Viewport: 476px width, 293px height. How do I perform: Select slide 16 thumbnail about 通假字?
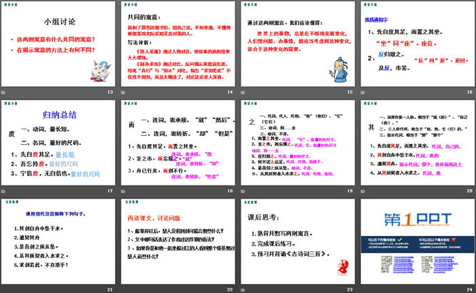[x=418, y=44]
